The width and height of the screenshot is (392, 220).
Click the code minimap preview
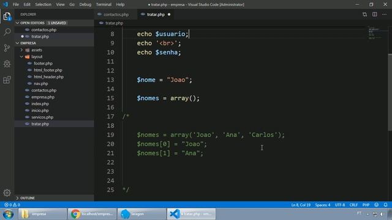pyautogui.click(x=374, y=33)
